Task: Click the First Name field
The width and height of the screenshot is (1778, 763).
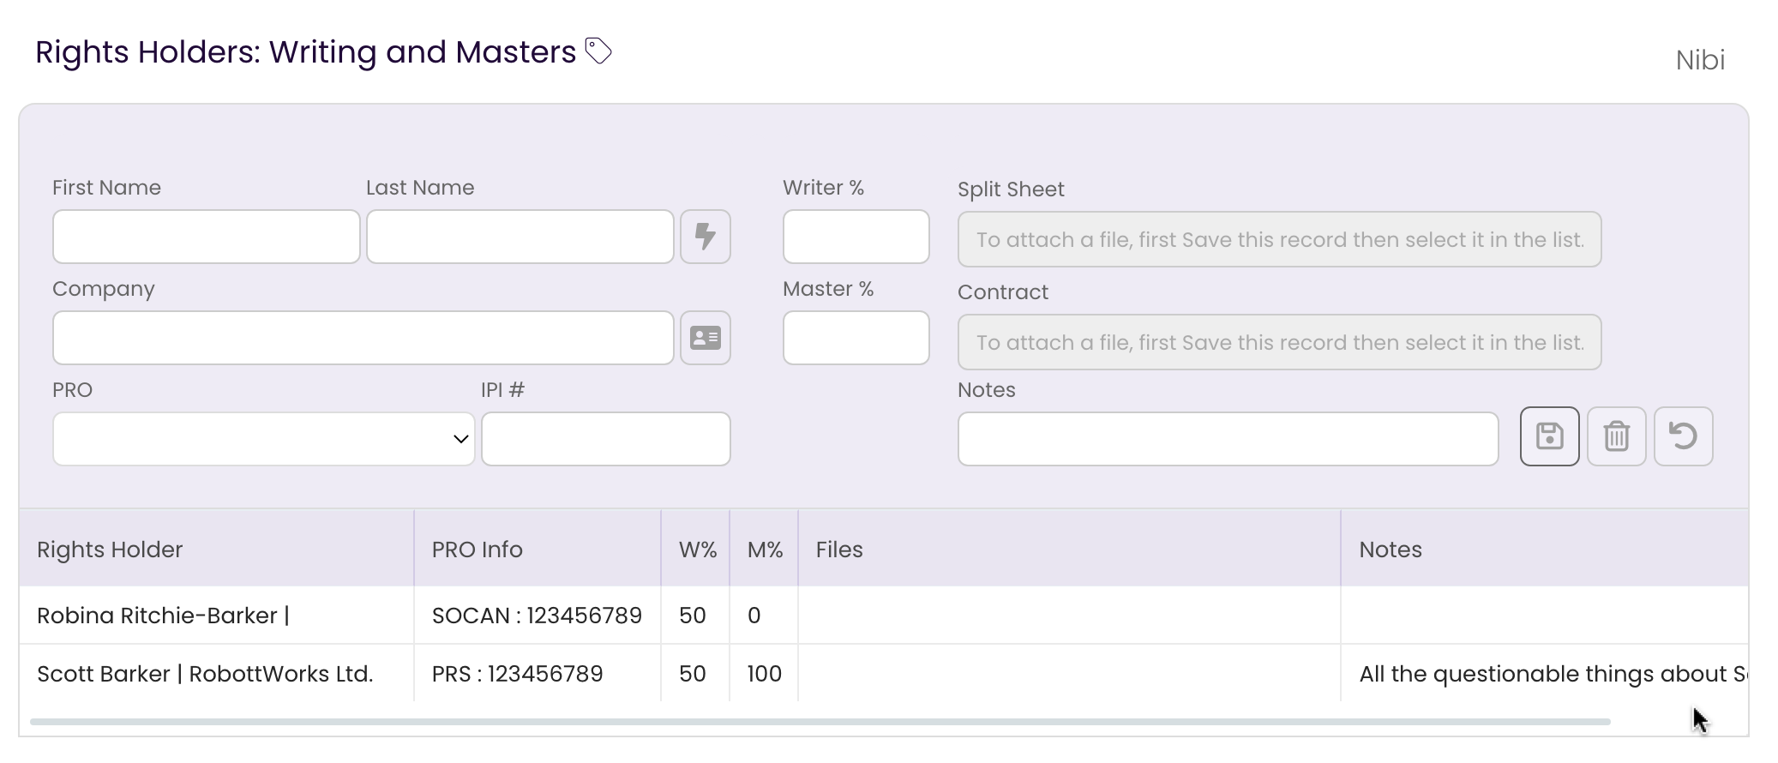Action: (x=207, y=237)
